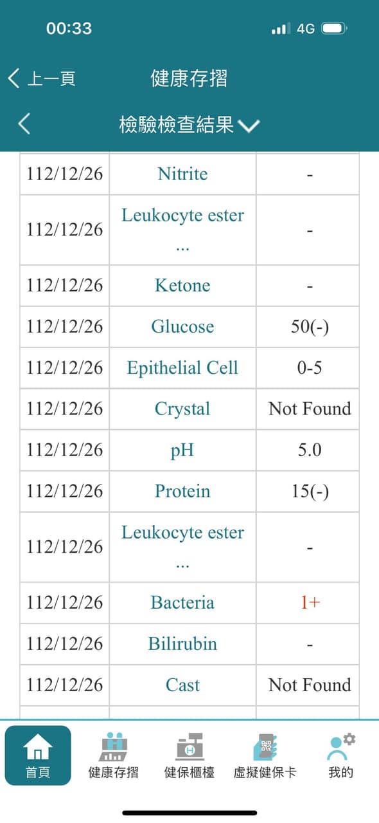Screen dimensions: 379x823
Task: Open the Glucose test item
Action: click(182, 326)
